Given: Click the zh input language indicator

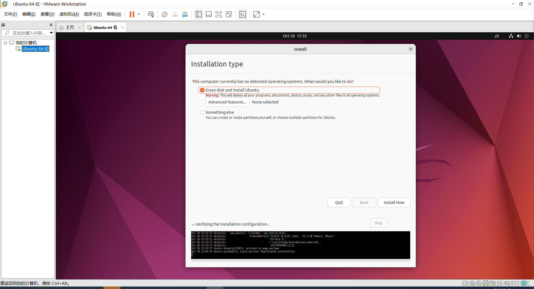Looking at the screenshot, I should pos(497,36).
